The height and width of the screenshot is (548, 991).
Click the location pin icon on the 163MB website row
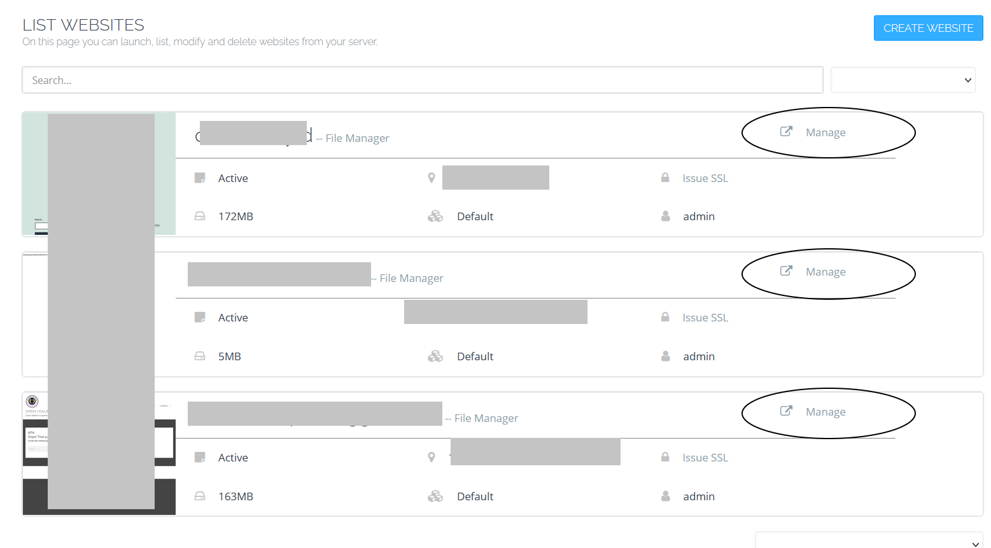click(x=432, y=457)
